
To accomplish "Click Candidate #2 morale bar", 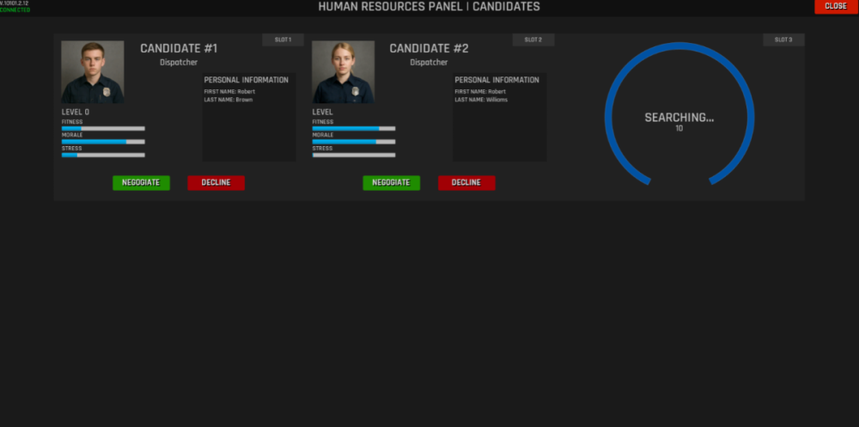I will [354, 142].
